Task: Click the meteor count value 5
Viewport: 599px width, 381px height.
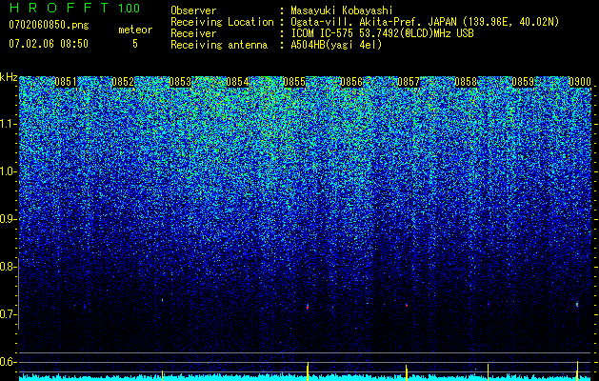Action: pyautogui.click(x=135, y=44)
